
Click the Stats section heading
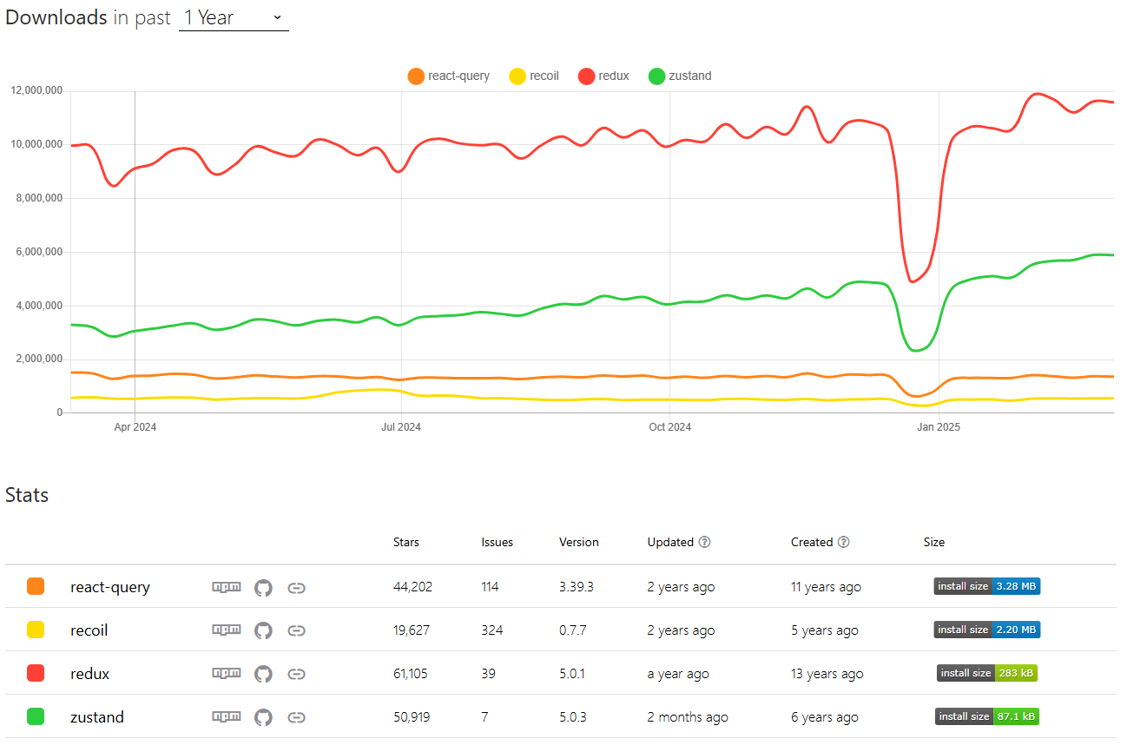coord(27,495)
